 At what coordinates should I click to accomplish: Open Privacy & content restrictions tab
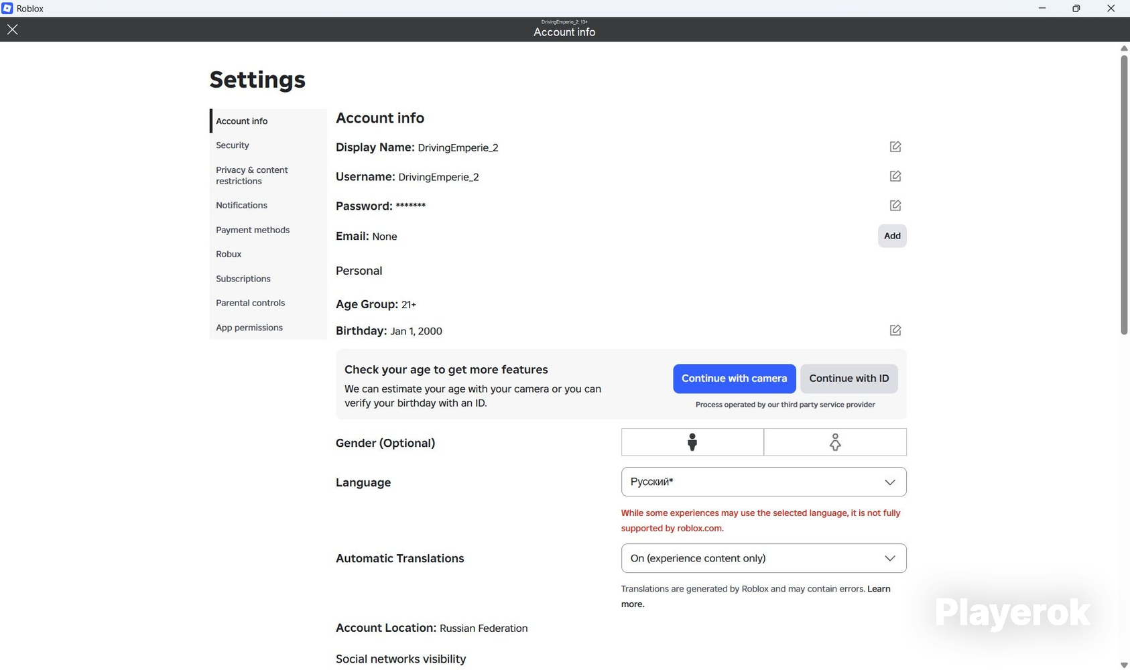268,176
